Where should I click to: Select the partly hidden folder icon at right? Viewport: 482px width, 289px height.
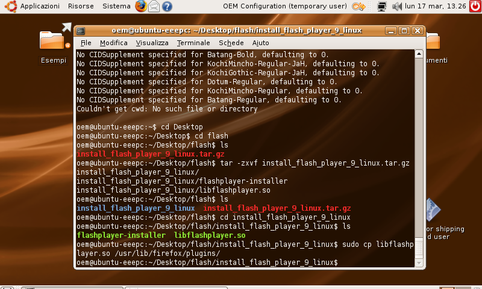tap(433, 40)
